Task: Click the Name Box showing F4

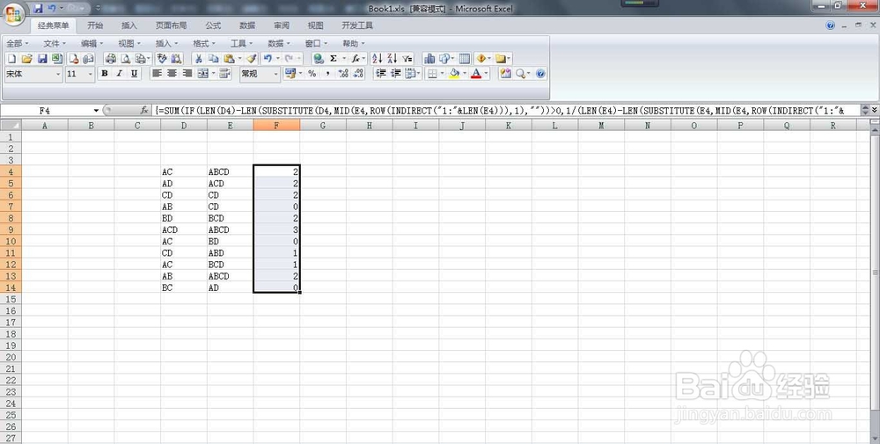Action: (45, 111)
